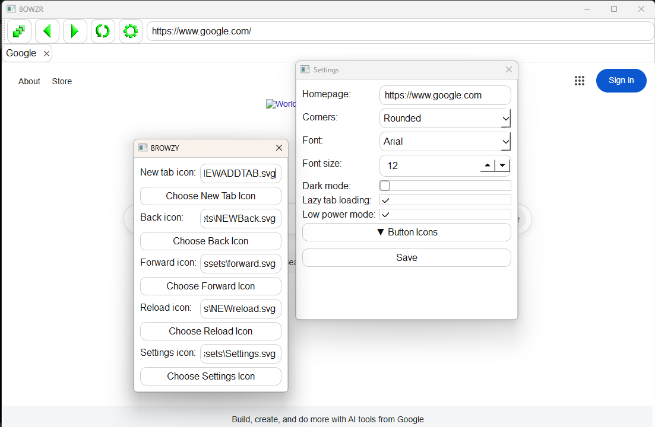Click the BROWZY dialog title icon
This screenshot has height=427, width=655.
click(x=143, y=148)
